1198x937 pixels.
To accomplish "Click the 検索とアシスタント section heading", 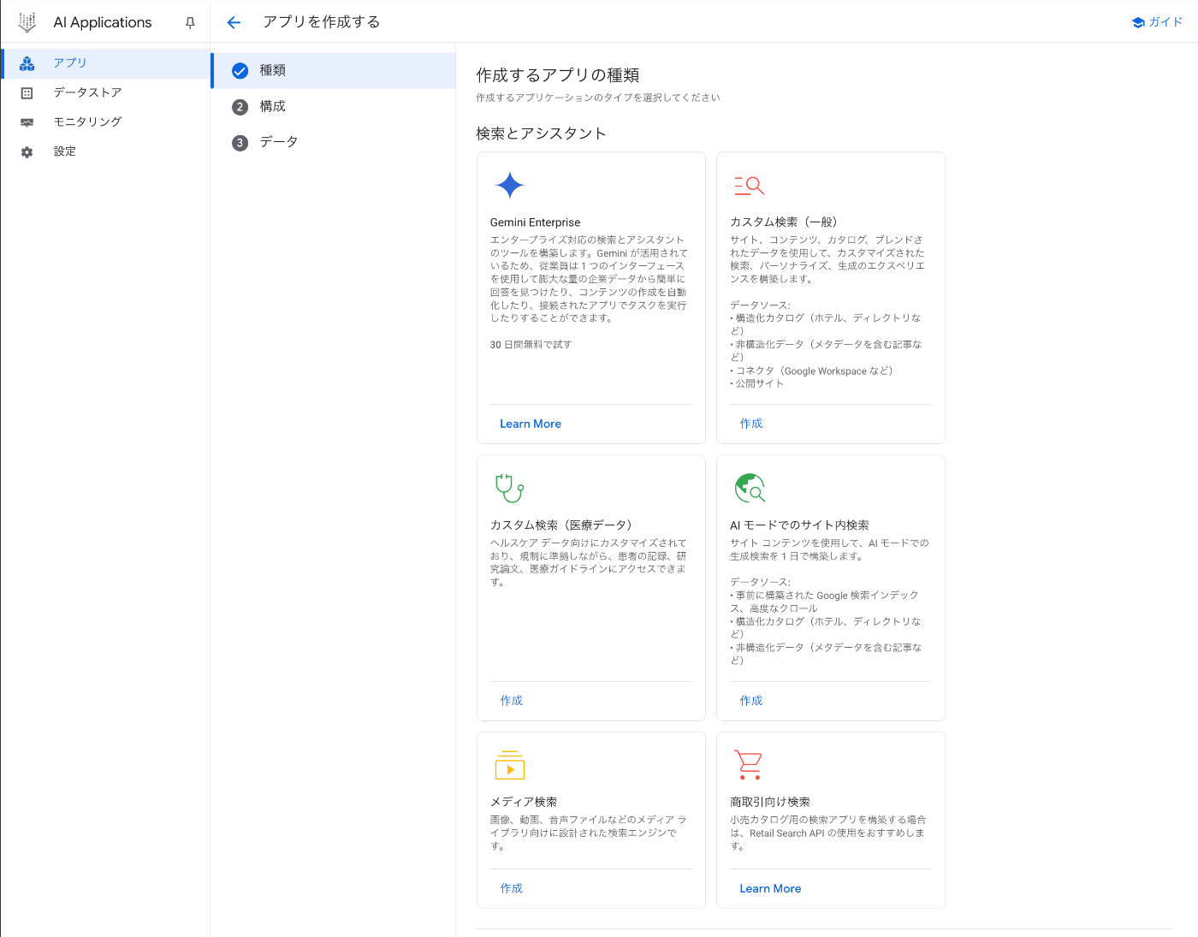I will [541, 133].
